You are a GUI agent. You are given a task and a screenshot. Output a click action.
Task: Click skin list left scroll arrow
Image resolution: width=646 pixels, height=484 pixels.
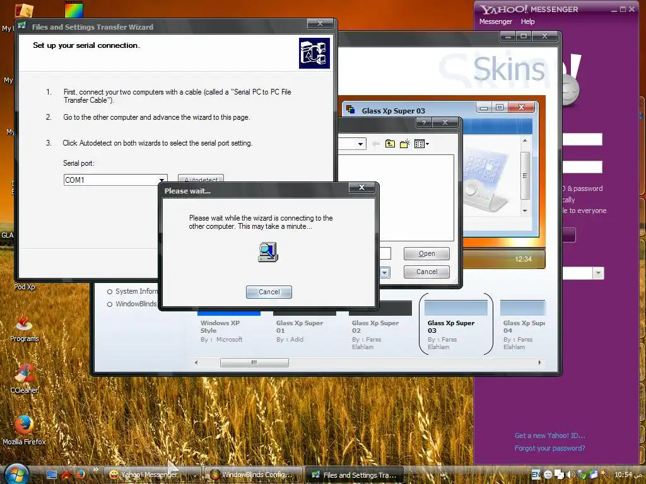pyautogui.click(x=196, y=362)
